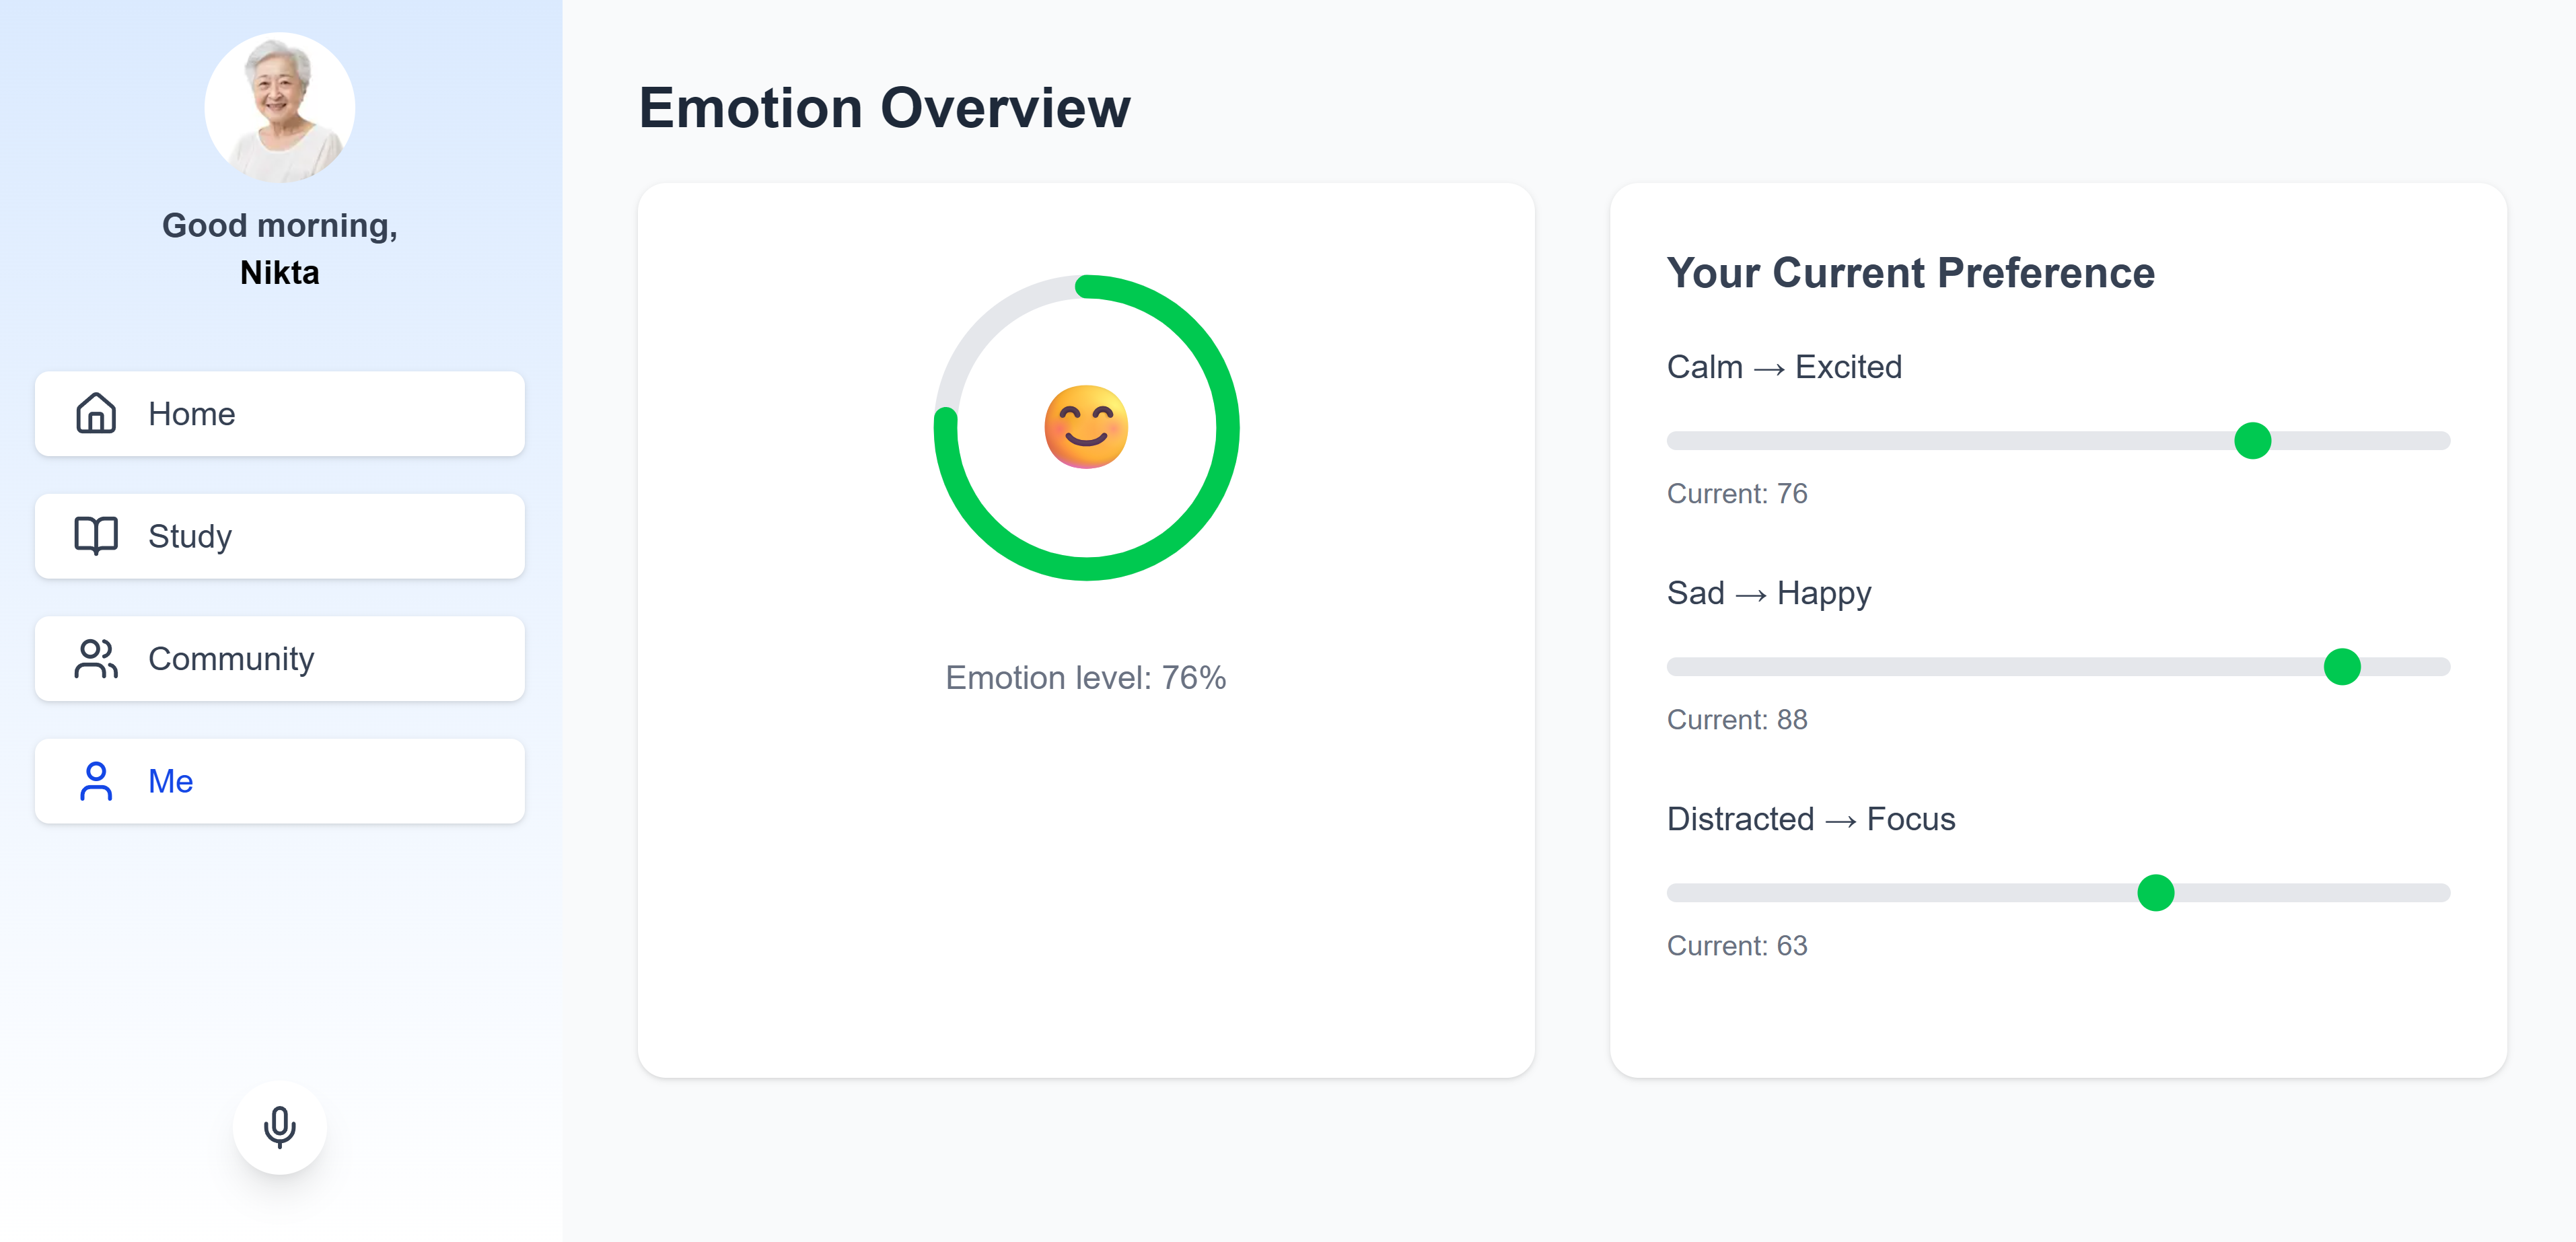Click the Current: 88 value text
Viewport: 2576px width, 1242px height.
[1737, 719]
